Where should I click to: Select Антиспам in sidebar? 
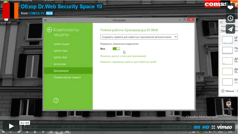point(68,64)
